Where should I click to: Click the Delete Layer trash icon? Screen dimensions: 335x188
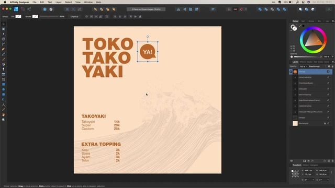(333, 161)
